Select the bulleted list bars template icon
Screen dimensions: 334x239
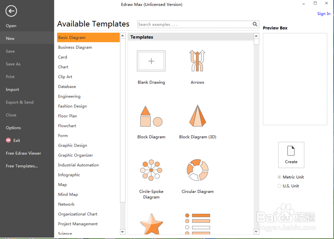[x=197, y=224]
